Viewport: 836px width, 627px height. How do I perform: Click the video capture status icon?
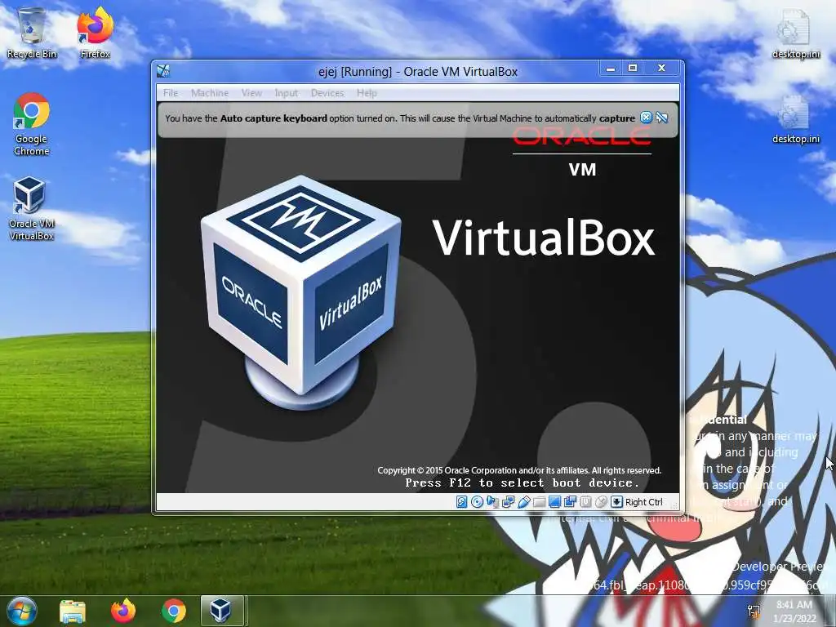coord(570,502)
